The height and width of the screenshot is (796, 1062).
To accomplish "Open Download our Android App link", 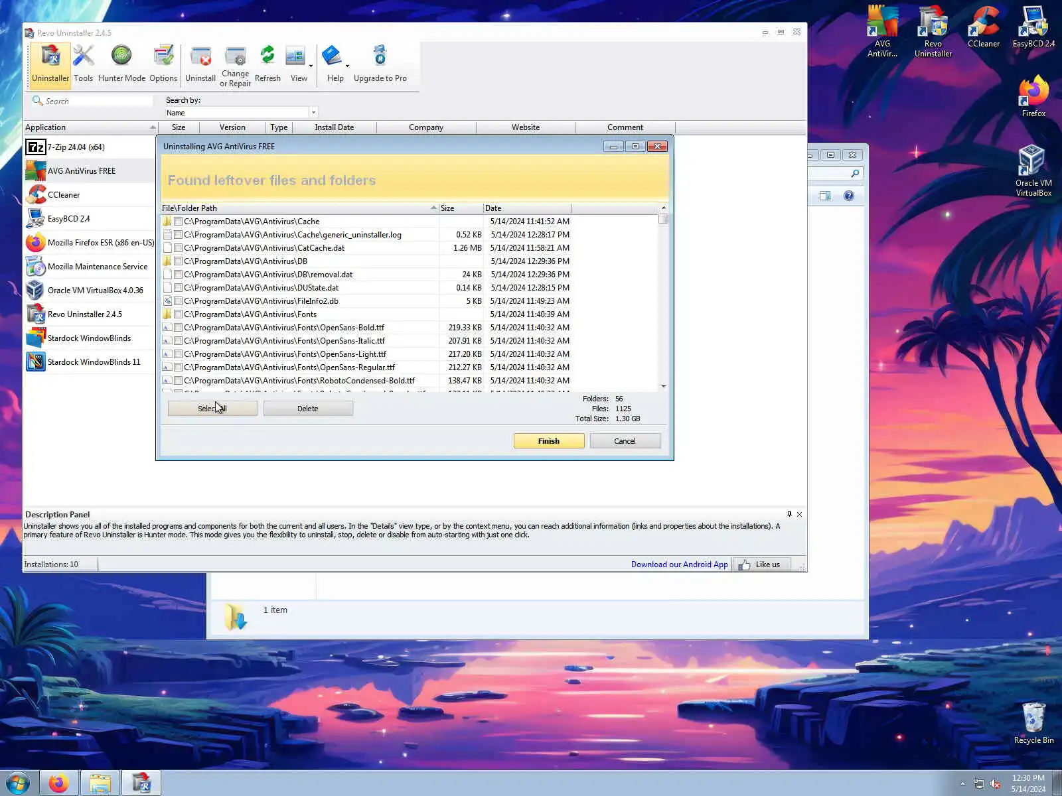I will pos(679,564).
